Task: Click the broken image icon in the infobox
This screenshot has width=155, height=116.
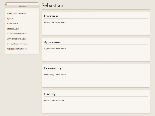Action: click(x=6, y=4)
